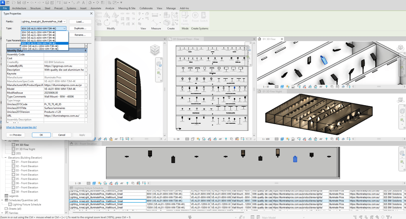The image size is (406, 219).
Task: Click the Duplicate... button
Action: [80, 28]
